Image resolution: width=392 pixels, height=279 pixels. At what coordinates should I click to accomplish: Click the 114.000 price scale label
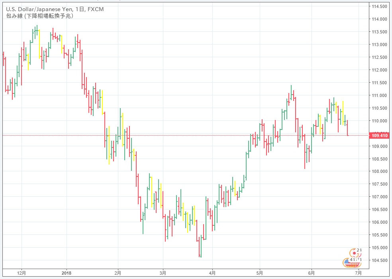pyautogui.click(x=379, y=19)
